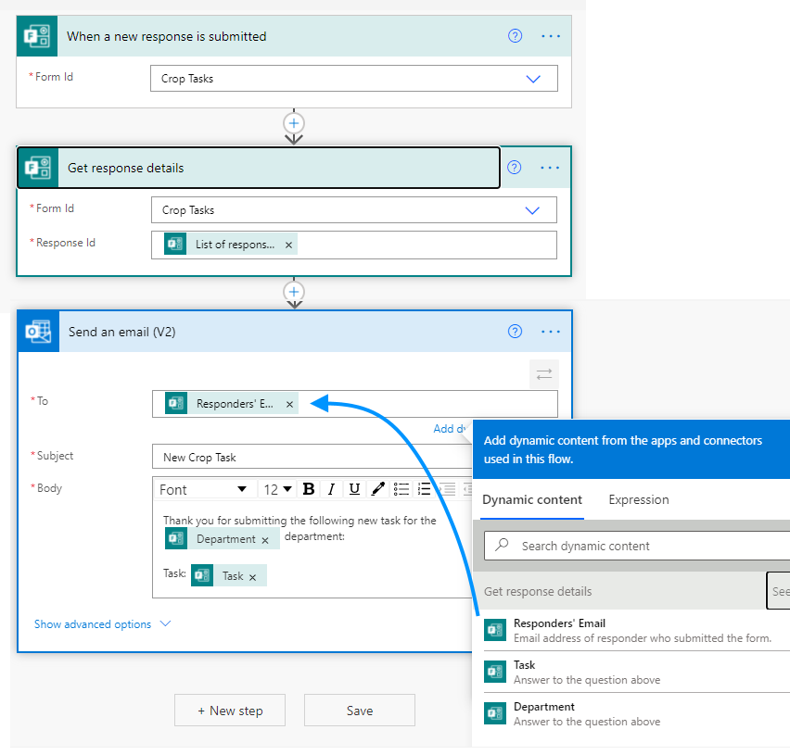Insert a step above Send an email

click(294, 292)
